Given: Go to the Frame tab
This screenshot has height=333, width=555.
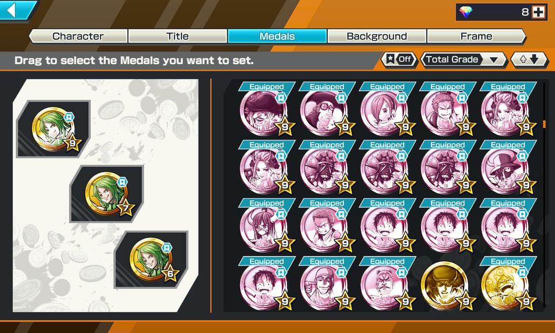Looking at the screenshot, I should 476,36.
